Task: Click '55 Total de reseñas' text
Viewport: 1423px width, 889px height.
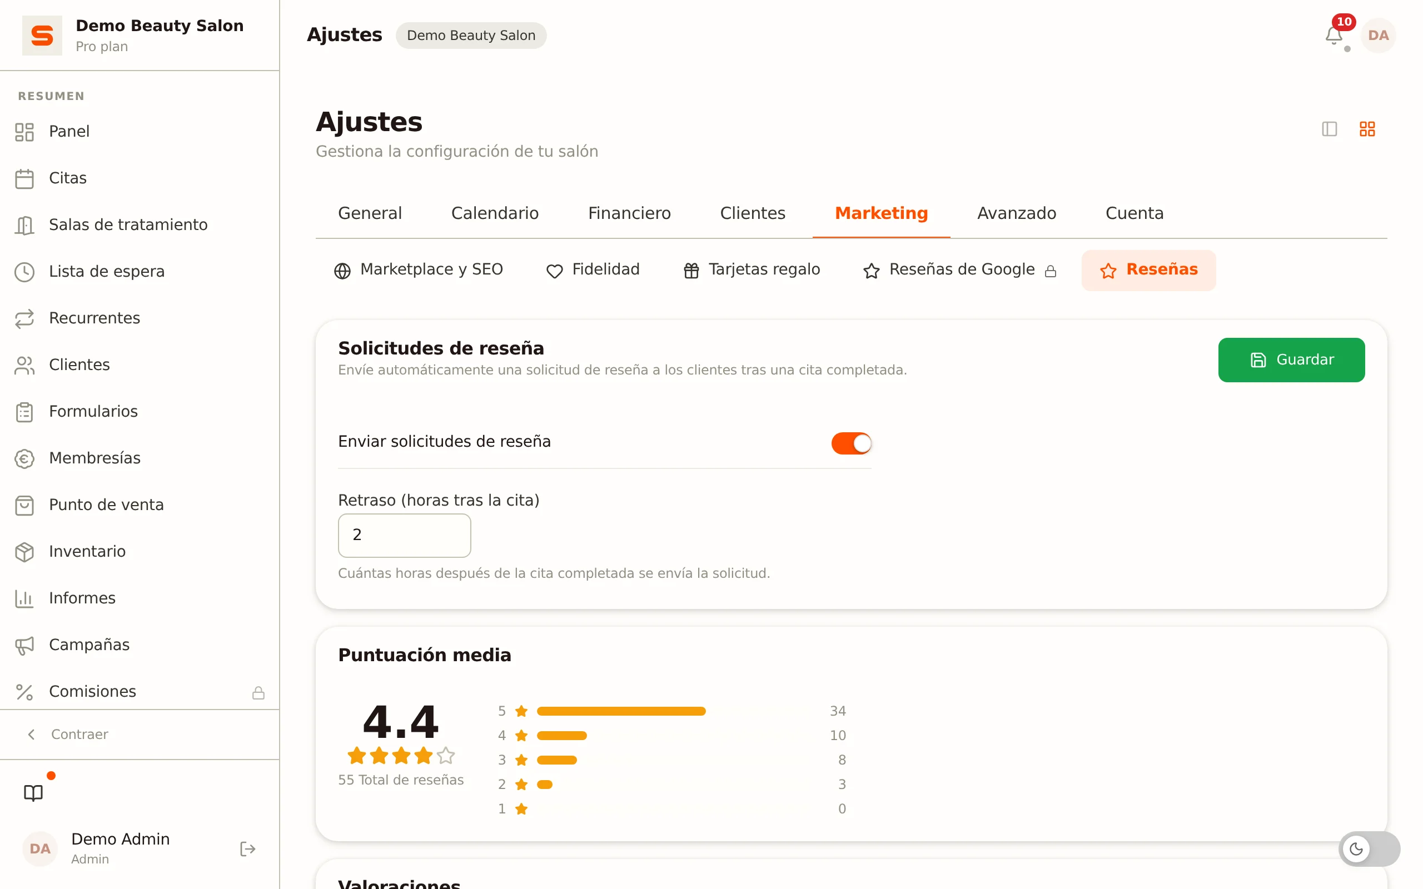Action: click(x=401, y=780)
